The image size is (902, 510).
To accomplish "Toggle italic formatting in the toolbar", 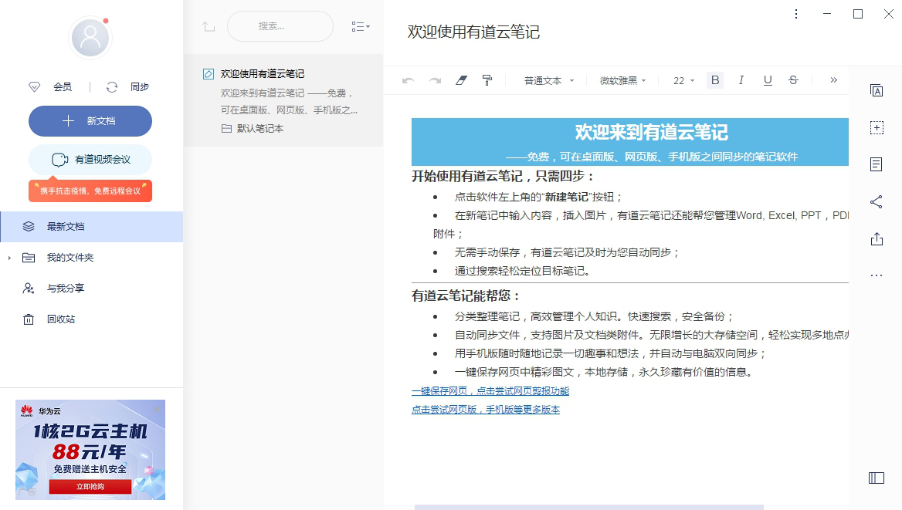I will pyautogui.click(x=741, y=79).
